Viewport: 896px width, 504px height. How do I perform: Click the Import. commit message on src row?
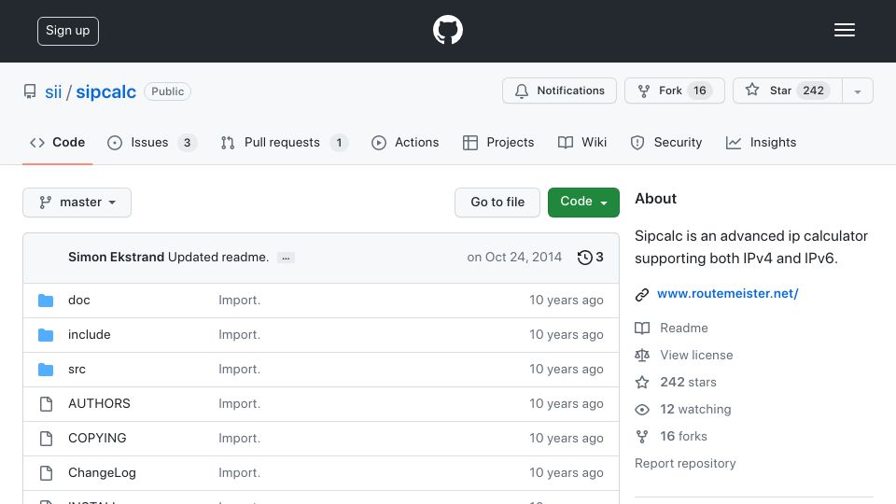pyautogui.click(x=240, y=370)
